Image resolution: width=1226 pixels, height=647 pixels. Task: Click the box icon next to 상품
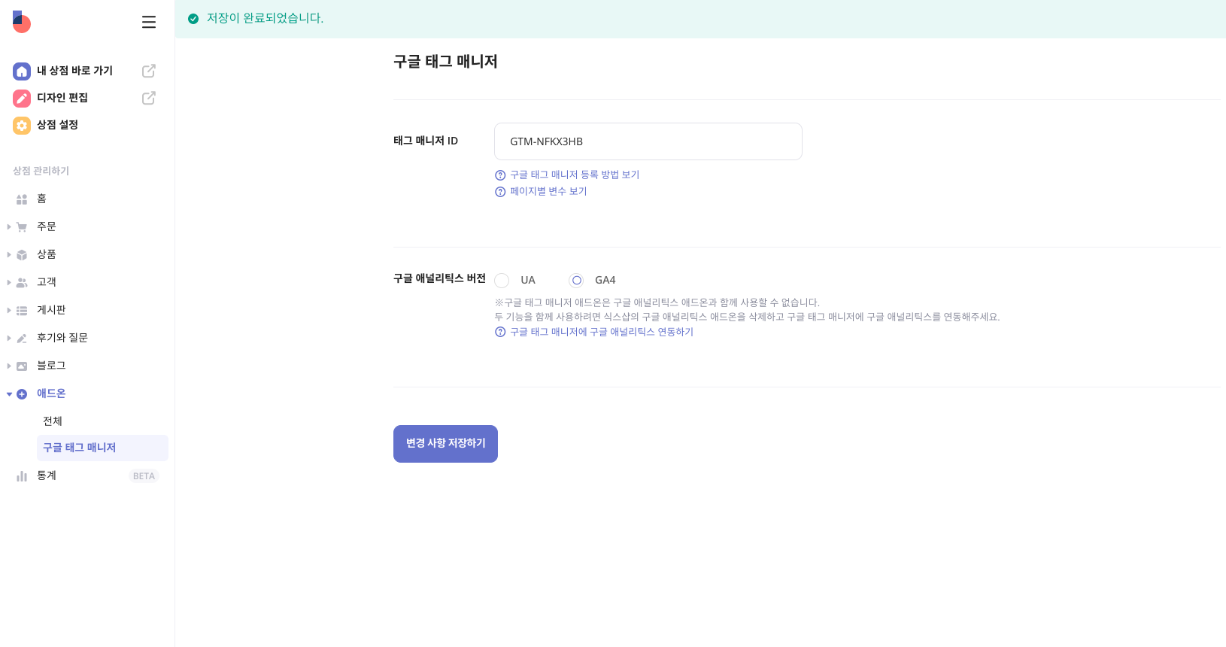click(x=22, y=255)
